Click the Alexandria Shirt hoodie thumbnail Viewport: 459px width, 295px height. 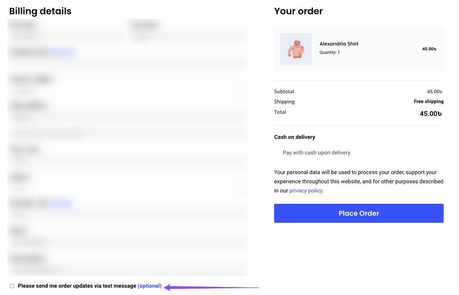click(296, 49)
